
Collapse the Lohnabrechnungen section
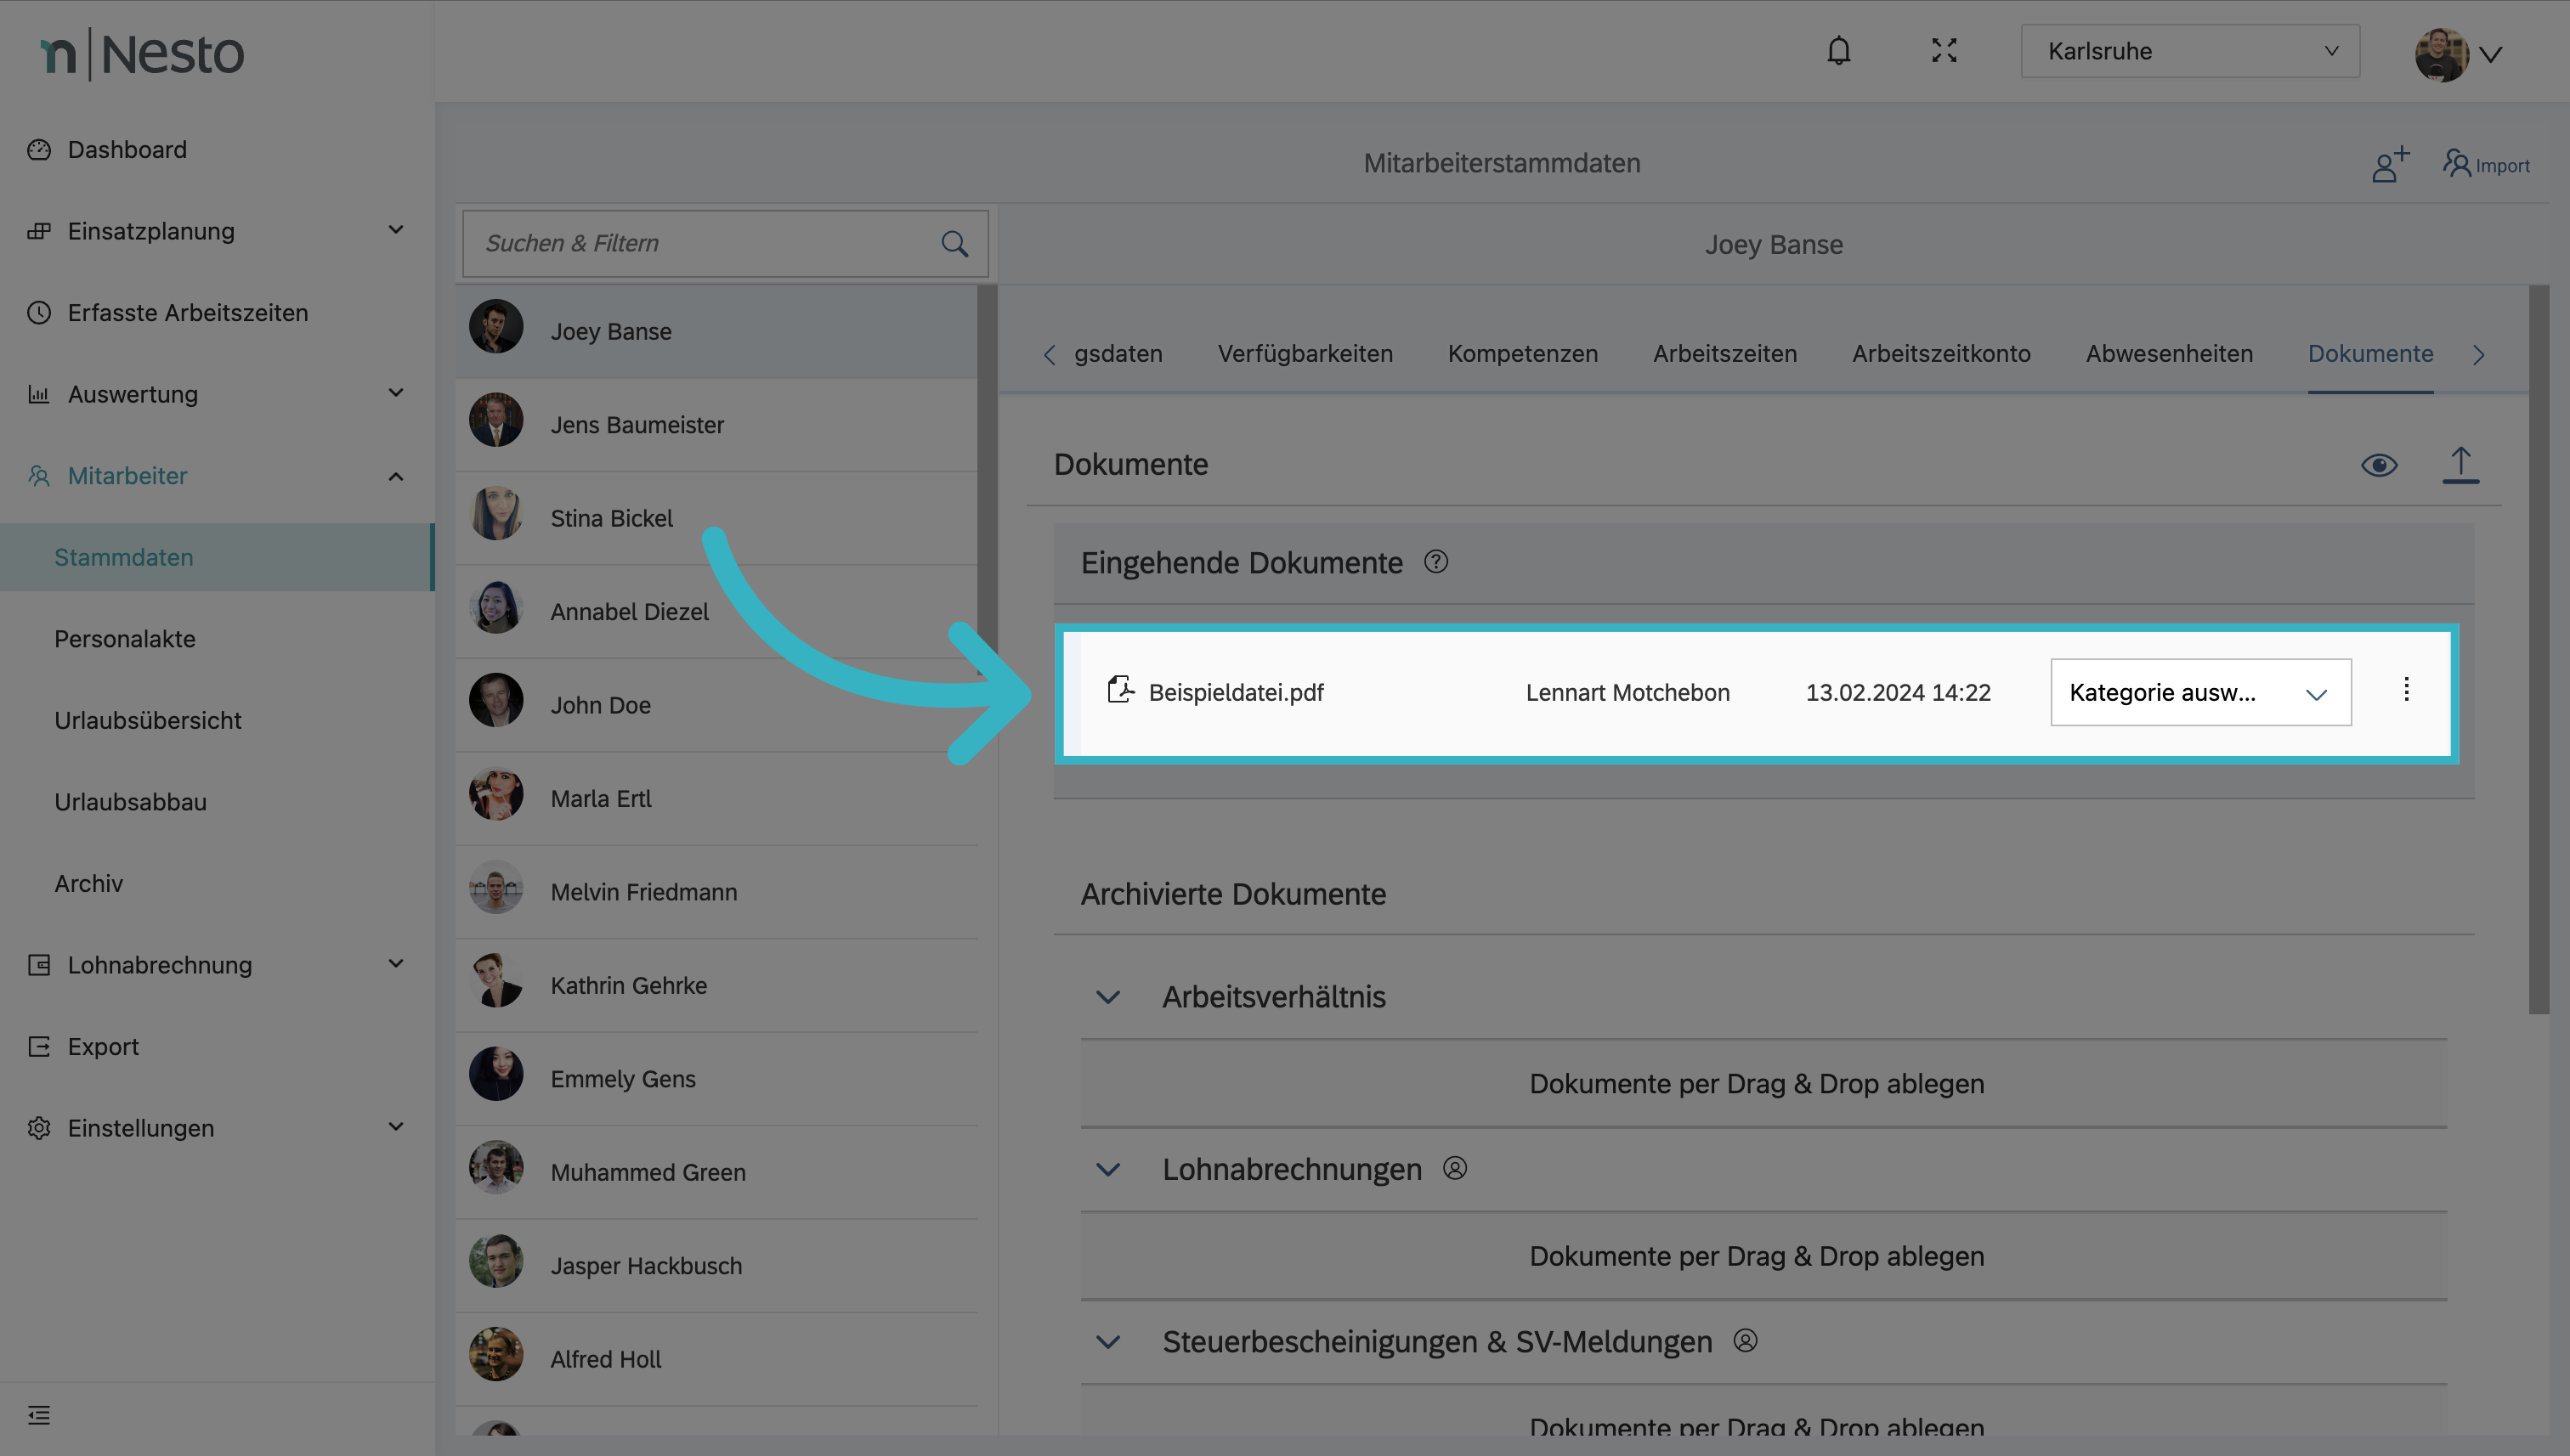1107,1169
